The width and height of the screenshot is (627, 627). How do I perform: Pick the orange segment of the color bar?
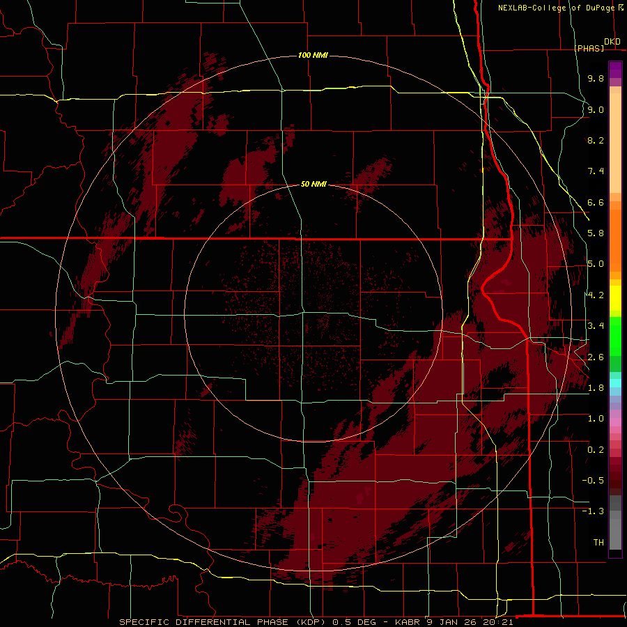[x=615, y=240]
